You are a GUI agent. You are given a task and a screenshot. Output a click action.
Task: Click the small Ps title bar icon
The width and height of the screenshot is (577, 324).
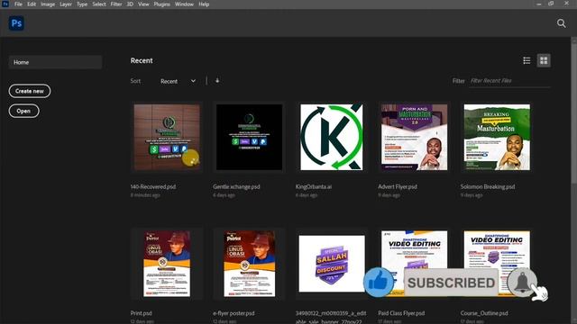coord(5,4)
